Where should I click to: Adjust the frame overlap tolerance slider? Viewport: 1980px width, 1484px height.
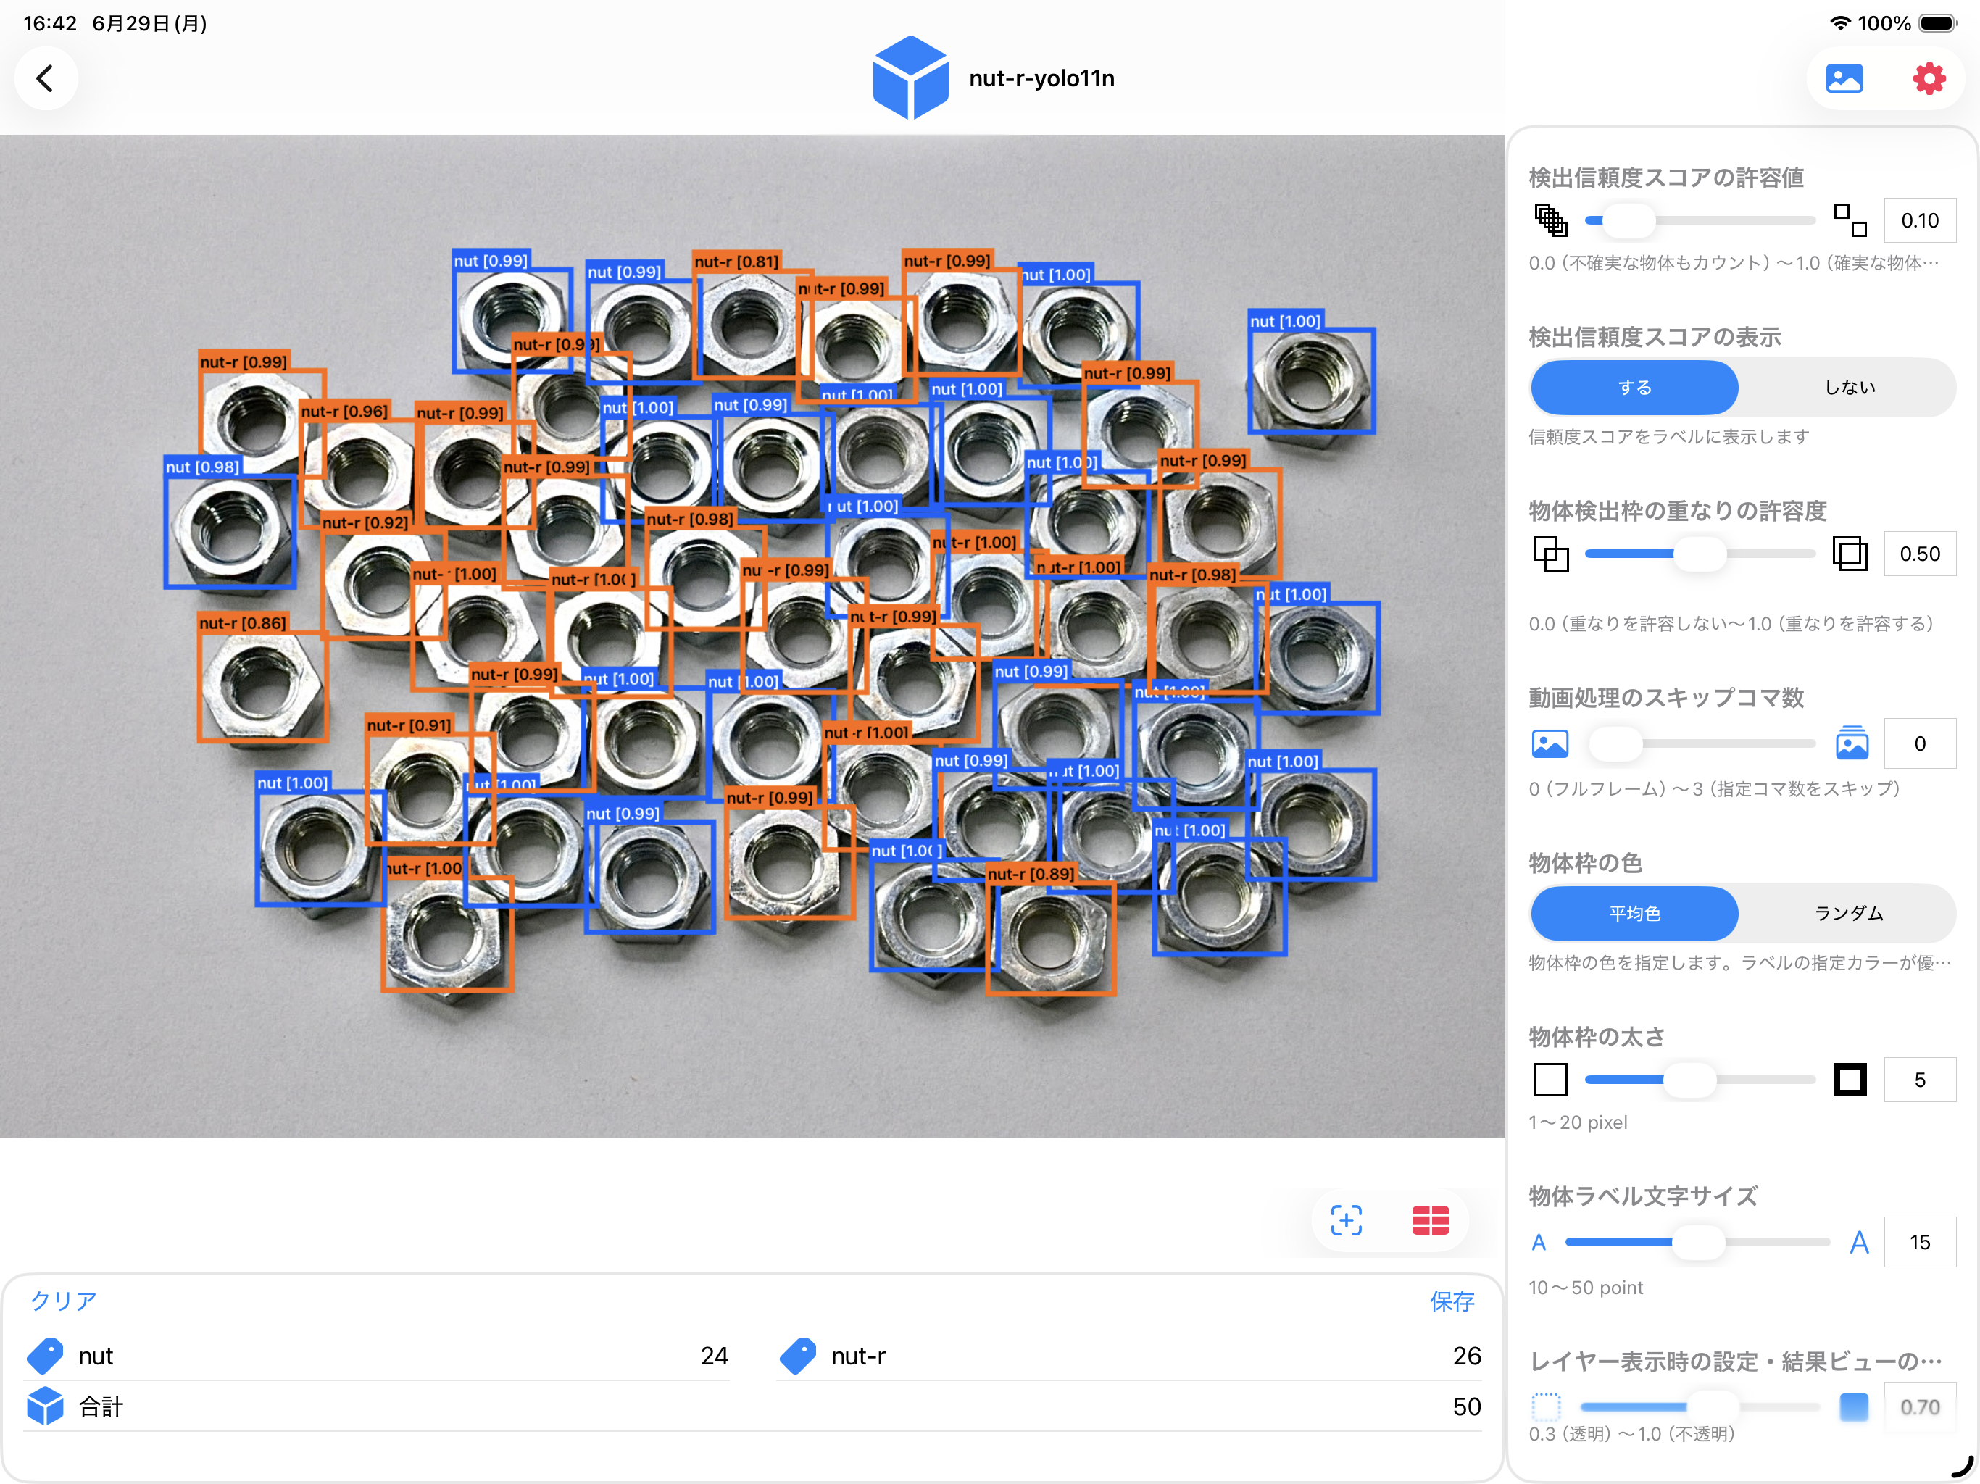click(1700, 554)
